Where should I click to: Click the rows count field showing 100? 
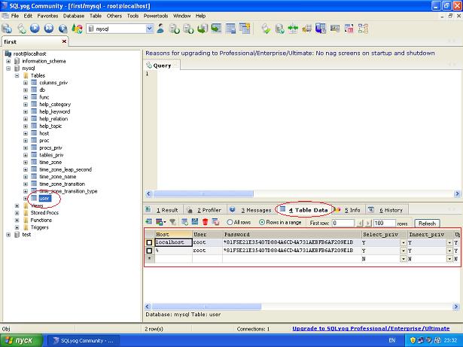[x=384, y=223]
